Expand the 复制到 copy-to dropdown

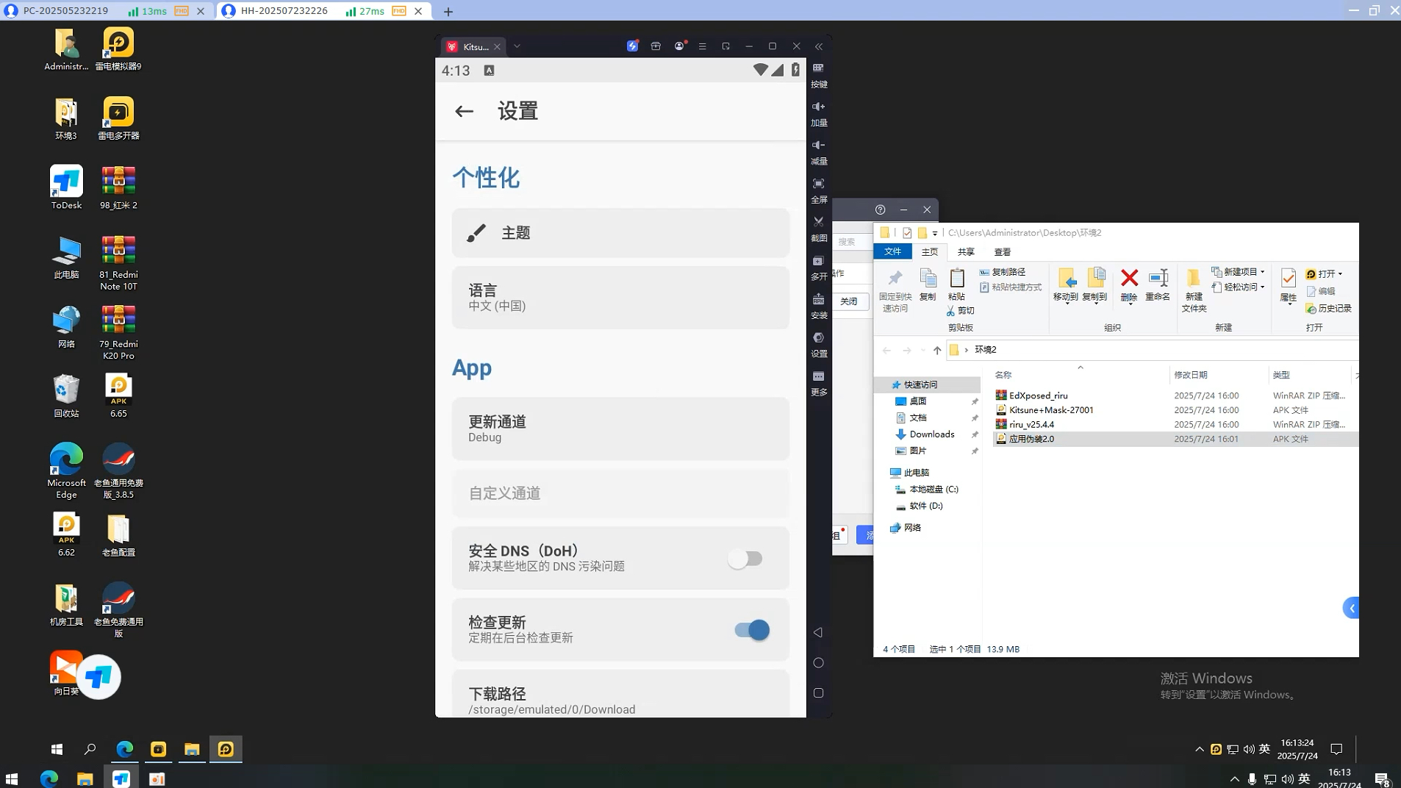[1094, 303]
